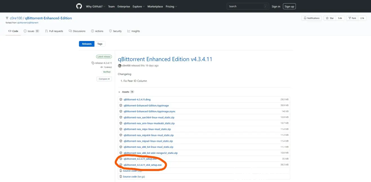
Task: Open the Pull requests tab
Action: click(54, 31)
